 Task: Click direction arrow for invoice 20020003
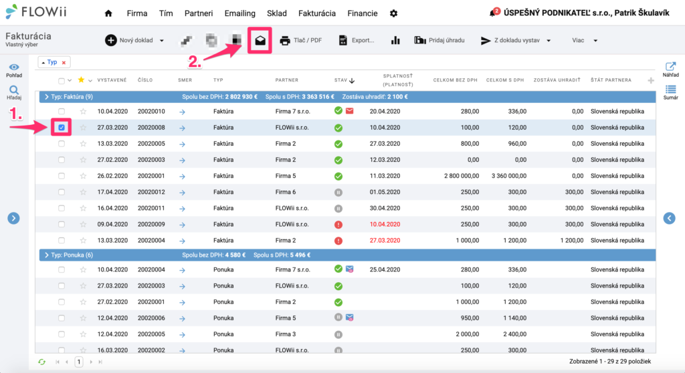[x=182, y=160]
